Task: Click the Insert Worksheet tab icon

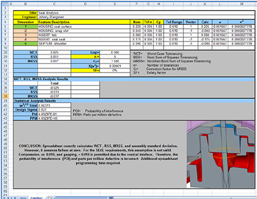Action: 50,198
